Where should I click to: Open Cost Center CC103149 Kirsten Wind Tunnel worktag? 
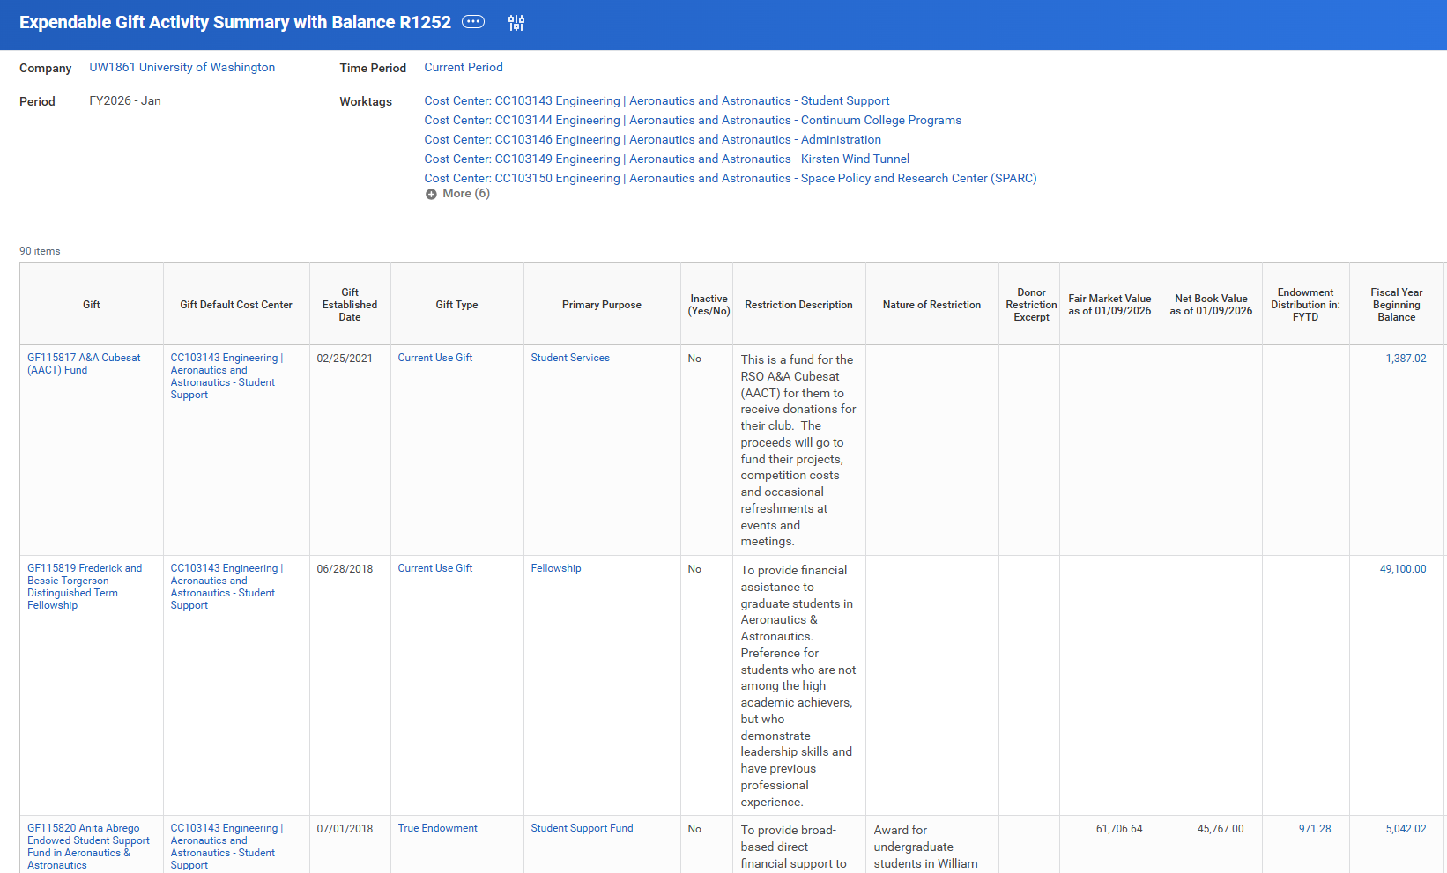click(666, 159)
